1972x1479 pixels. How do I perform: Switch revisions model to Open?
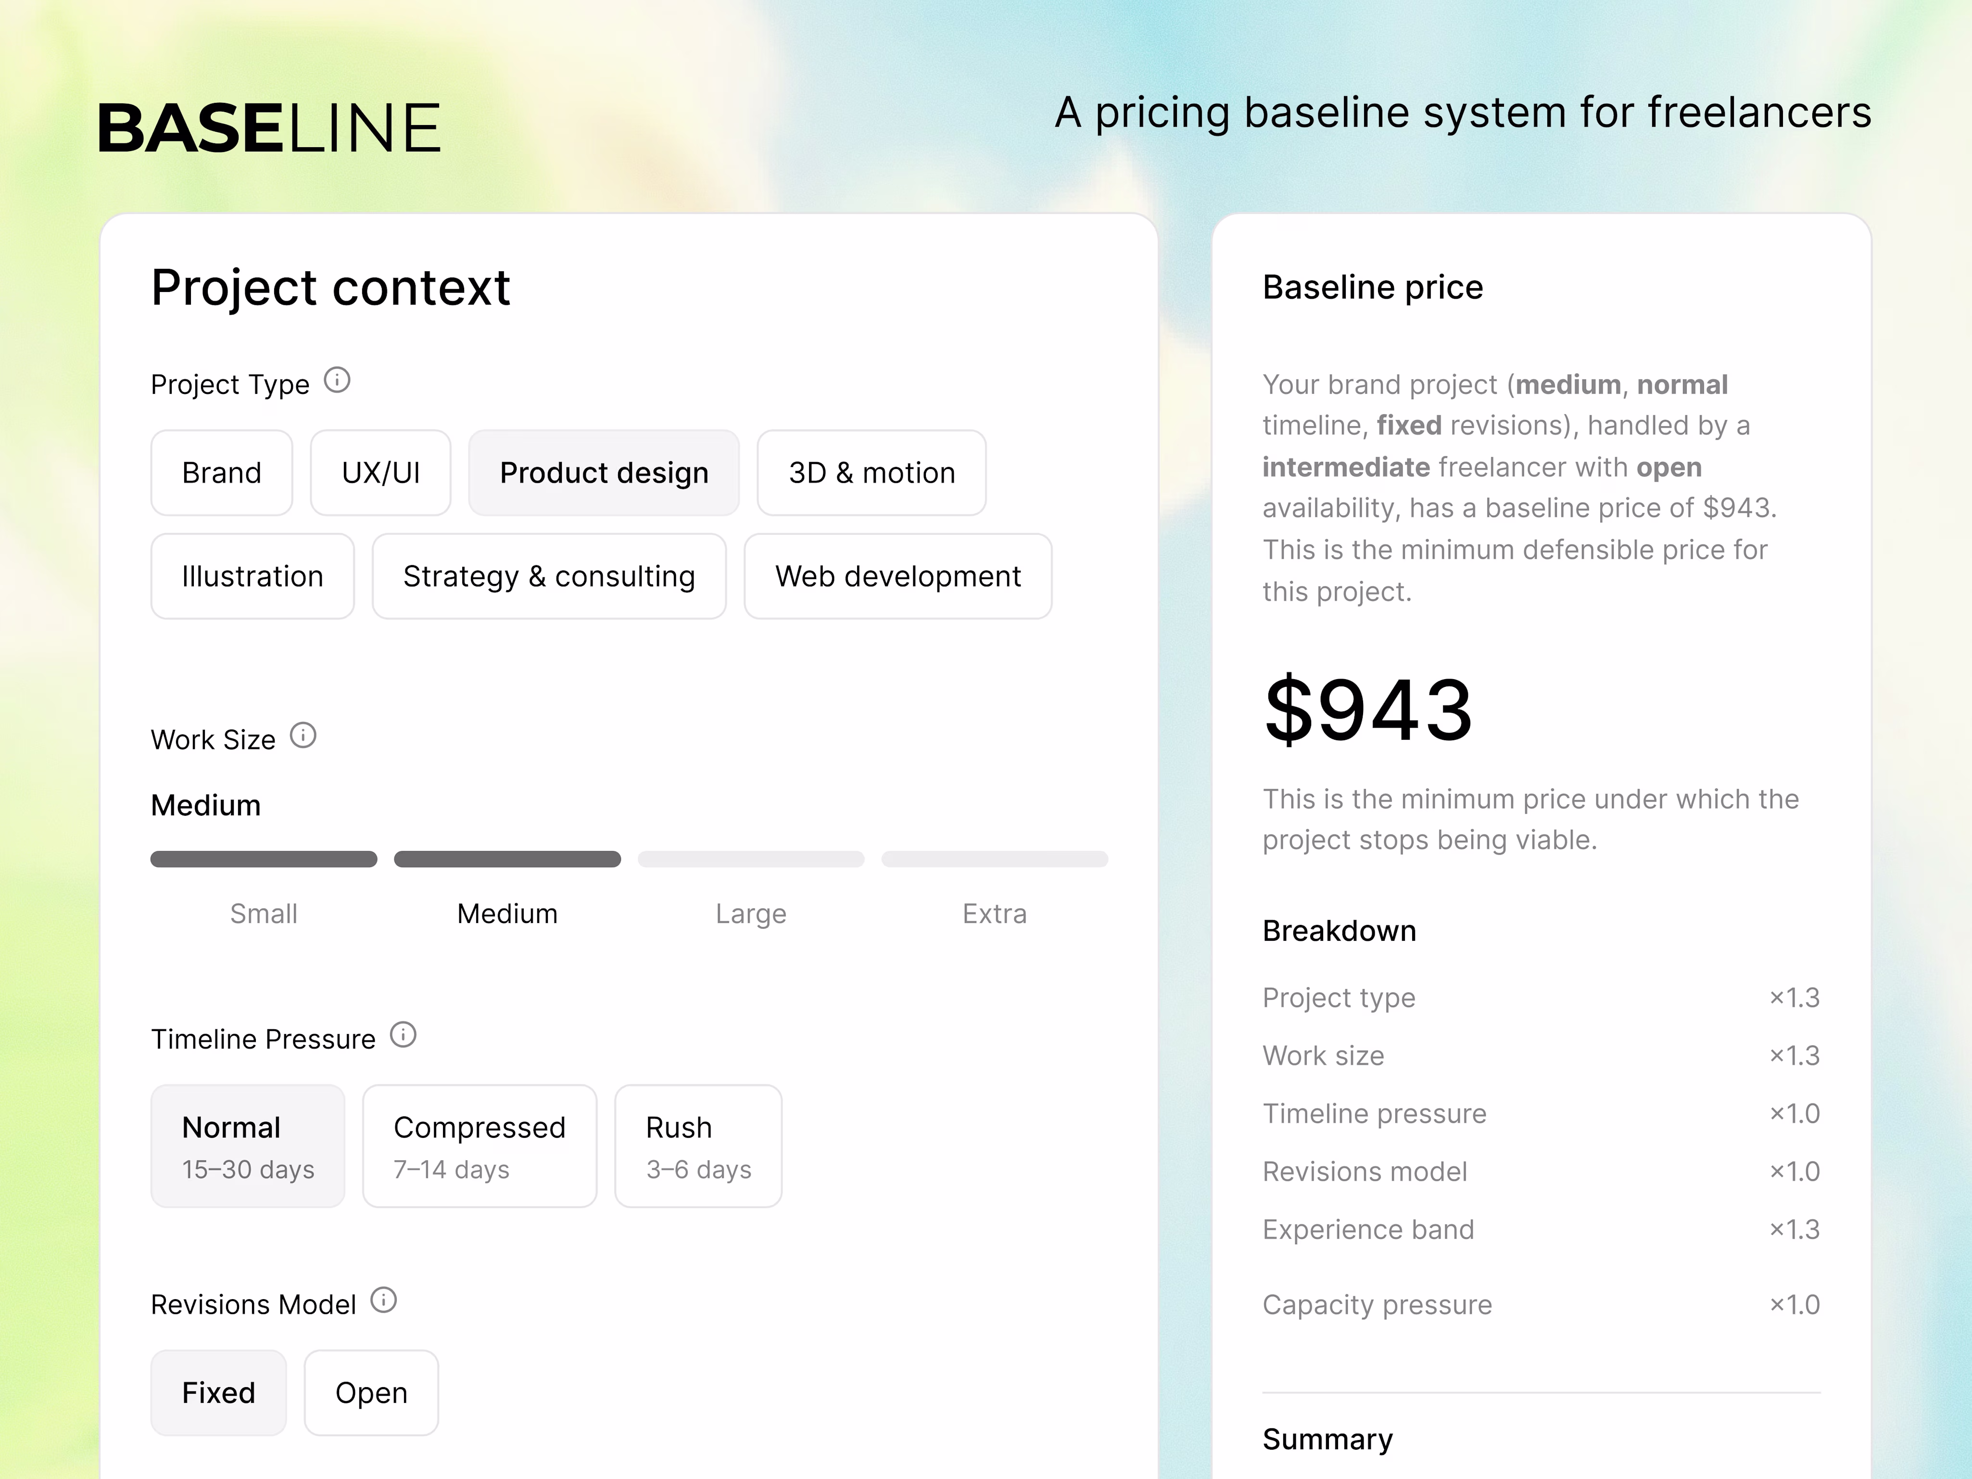point(371,1392)
